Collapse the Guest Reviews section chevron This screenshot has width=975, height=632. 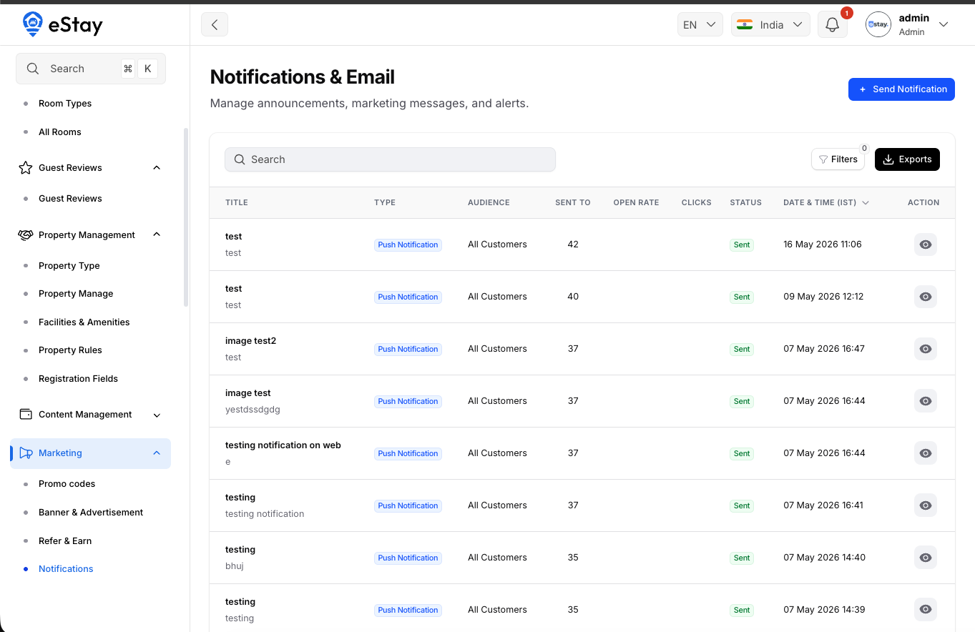(x=157, y=167)
